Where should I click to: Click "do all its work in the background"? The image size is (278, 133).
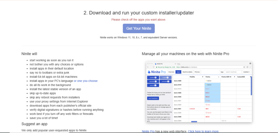point(50,85)
